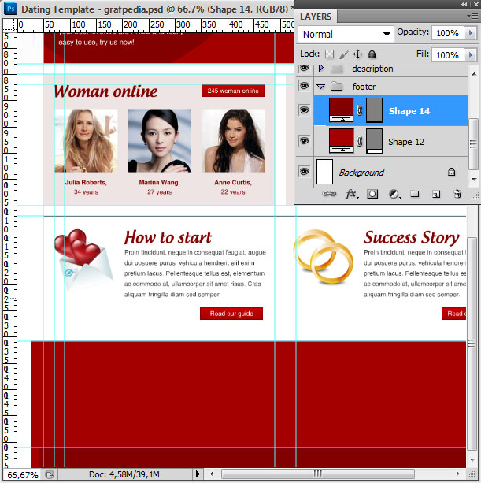Create new group folder icon
Image resolution: width=481 pixels, height=483 pixels.
pyautogui.click(x=415, y=194)
